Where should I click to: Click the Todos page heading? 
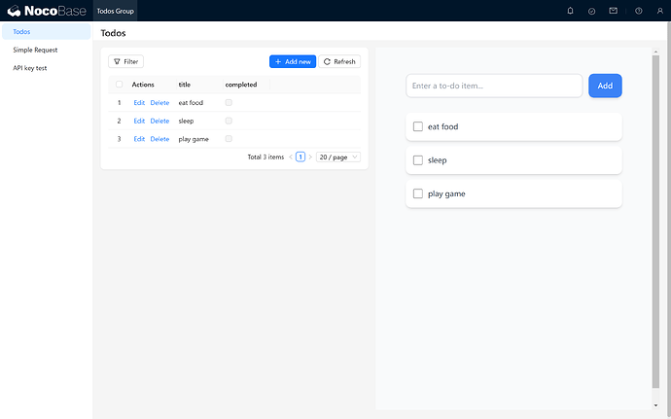[x=113, y=33]
